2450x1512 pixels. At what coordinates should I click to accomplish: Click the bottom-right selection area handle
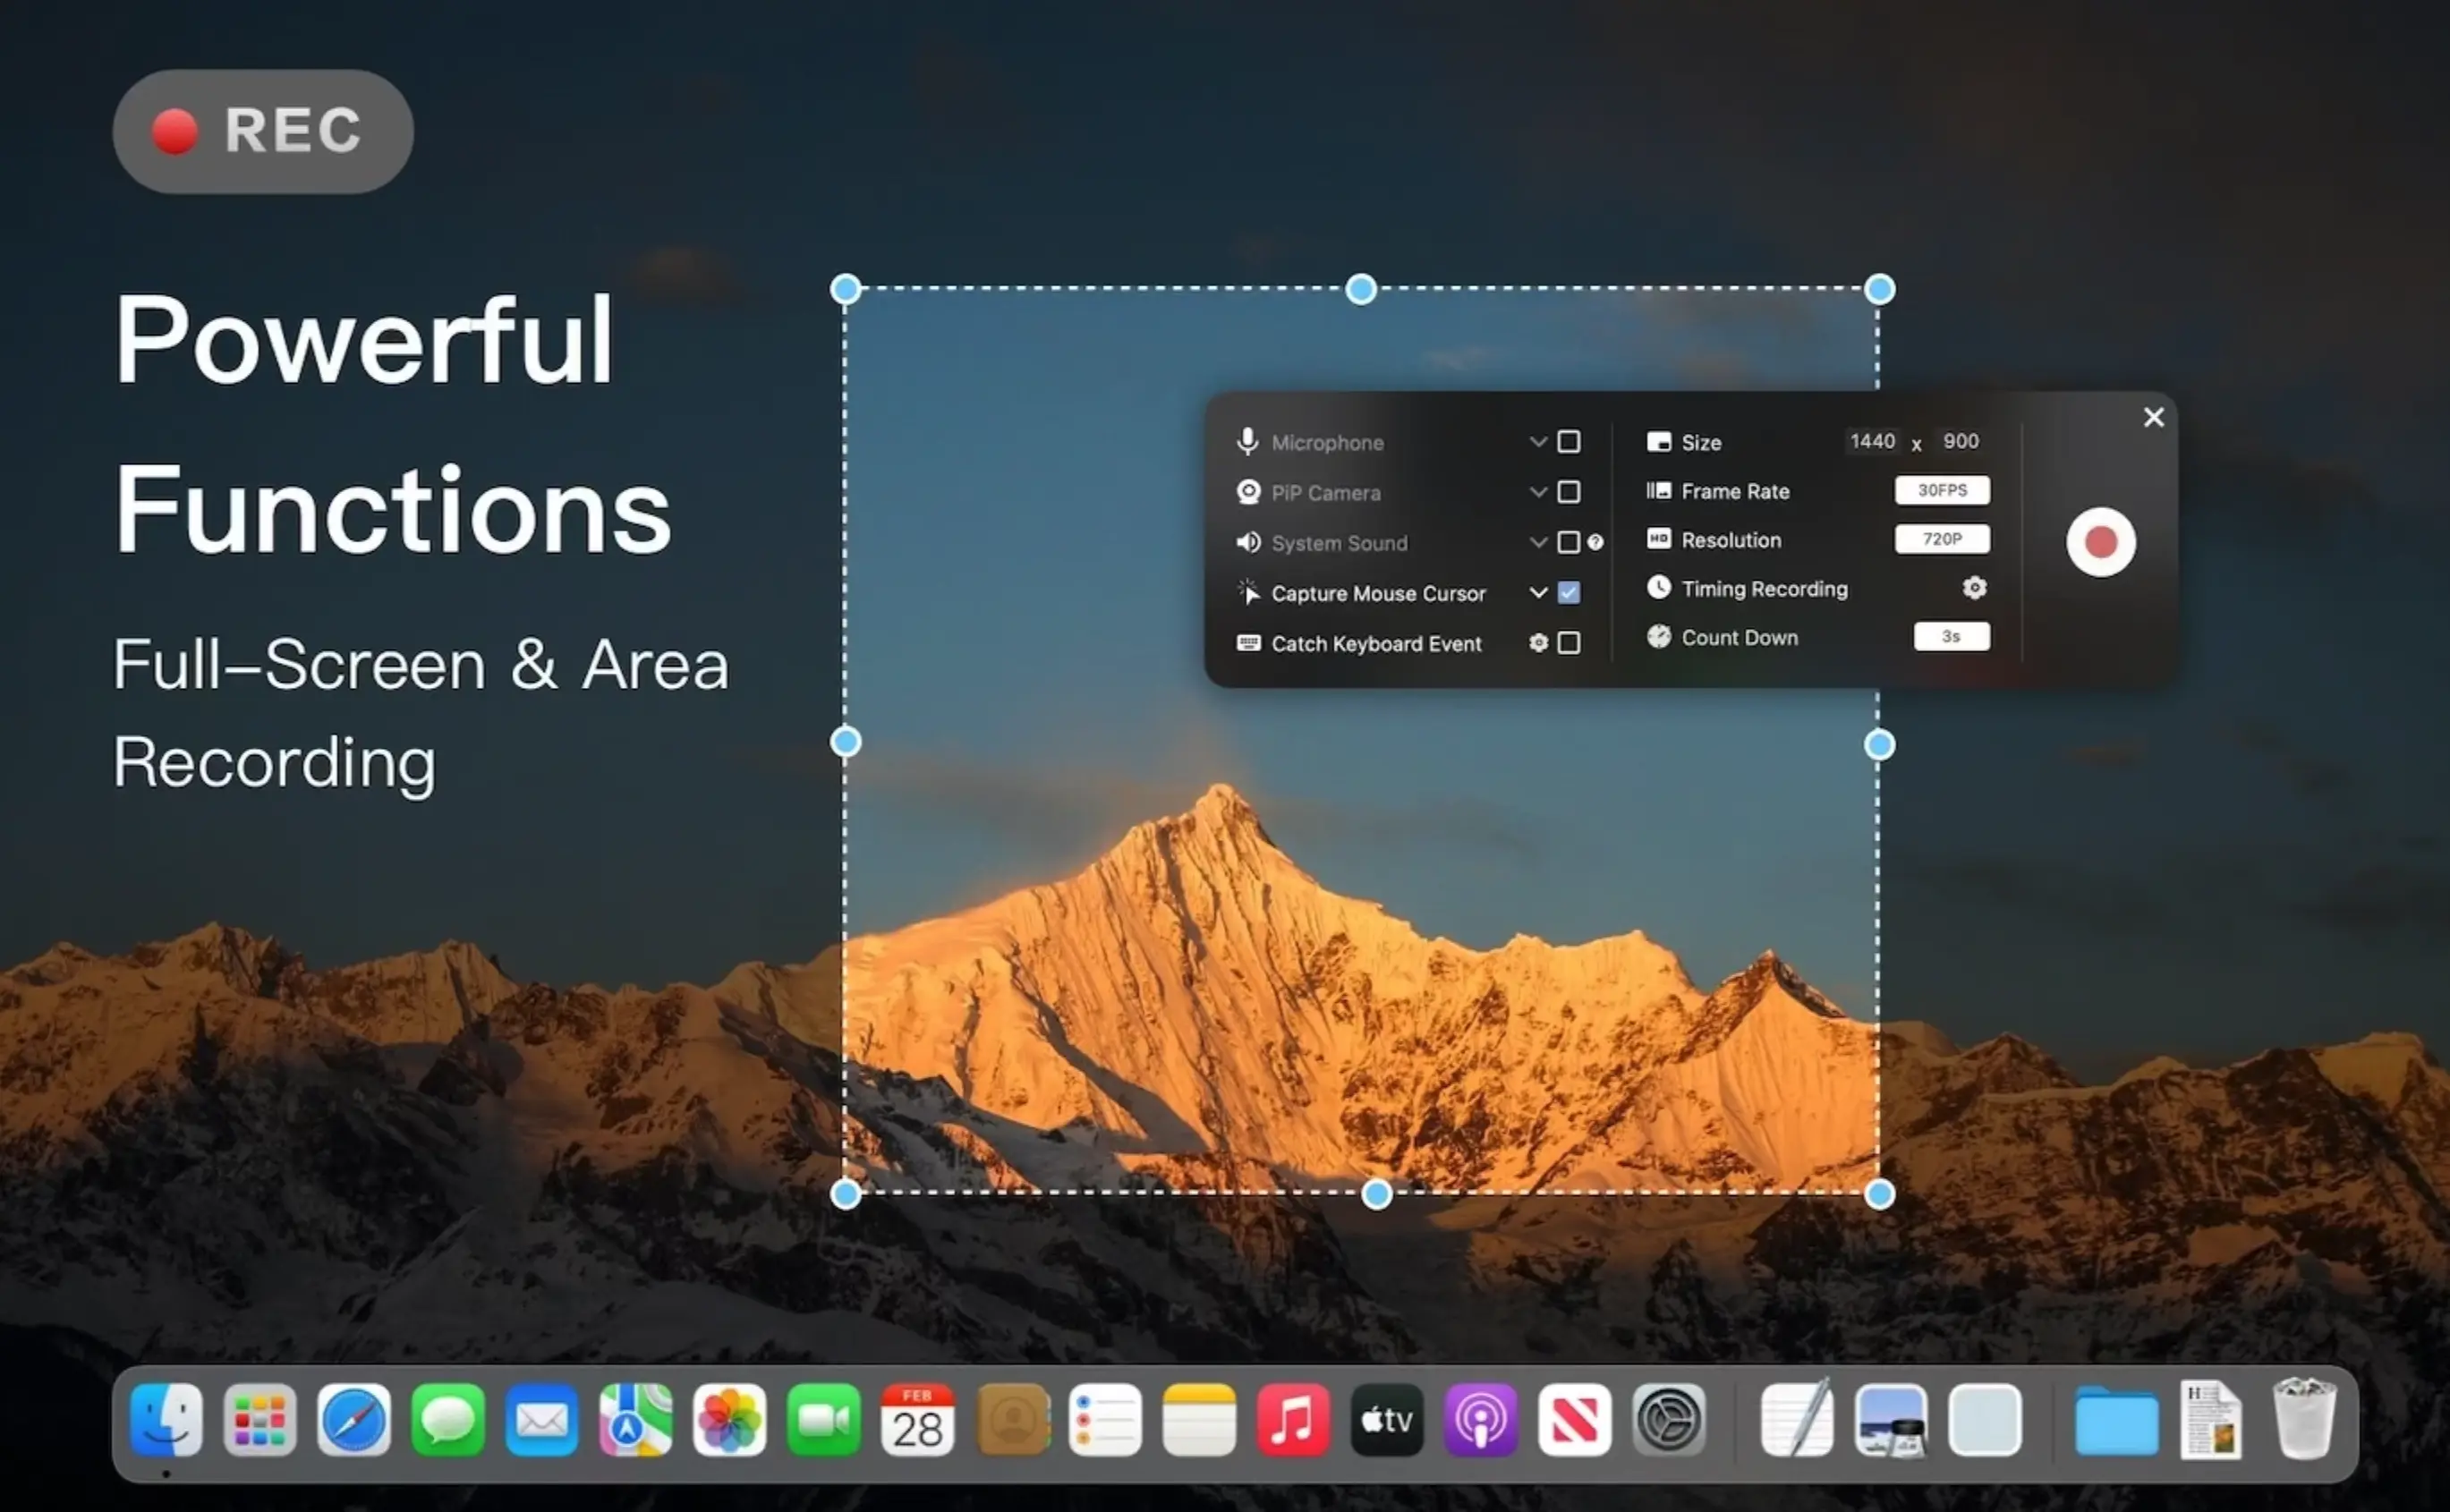(1879, 1194)
